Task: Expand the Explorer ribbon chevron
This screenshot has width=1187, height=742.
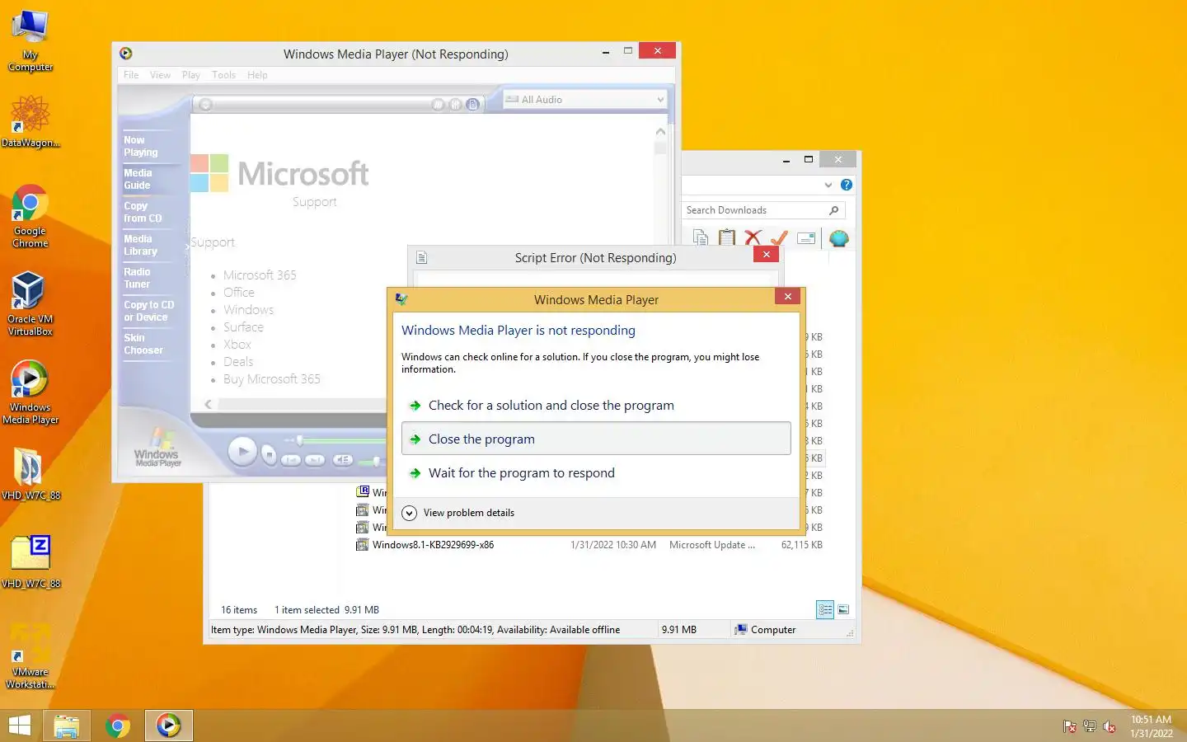Action: pos(828,185)
